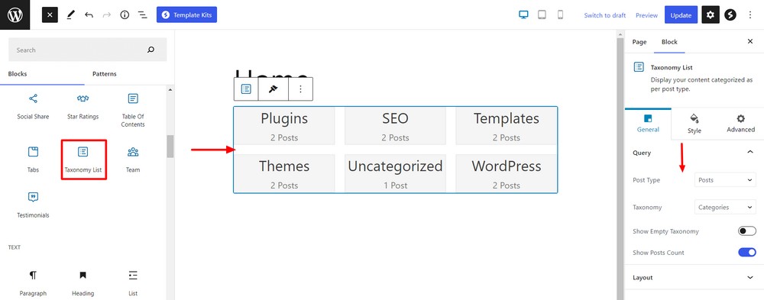This screenshot has height=300, width=764.
Task: Toggle Show Empty Taxonomy switch
Action: 747,231
